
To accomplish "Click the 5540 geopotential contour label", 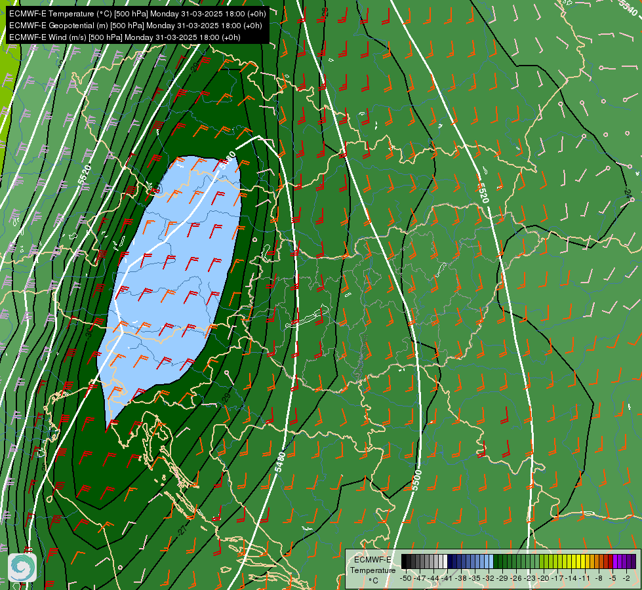I will coord(628,8).
